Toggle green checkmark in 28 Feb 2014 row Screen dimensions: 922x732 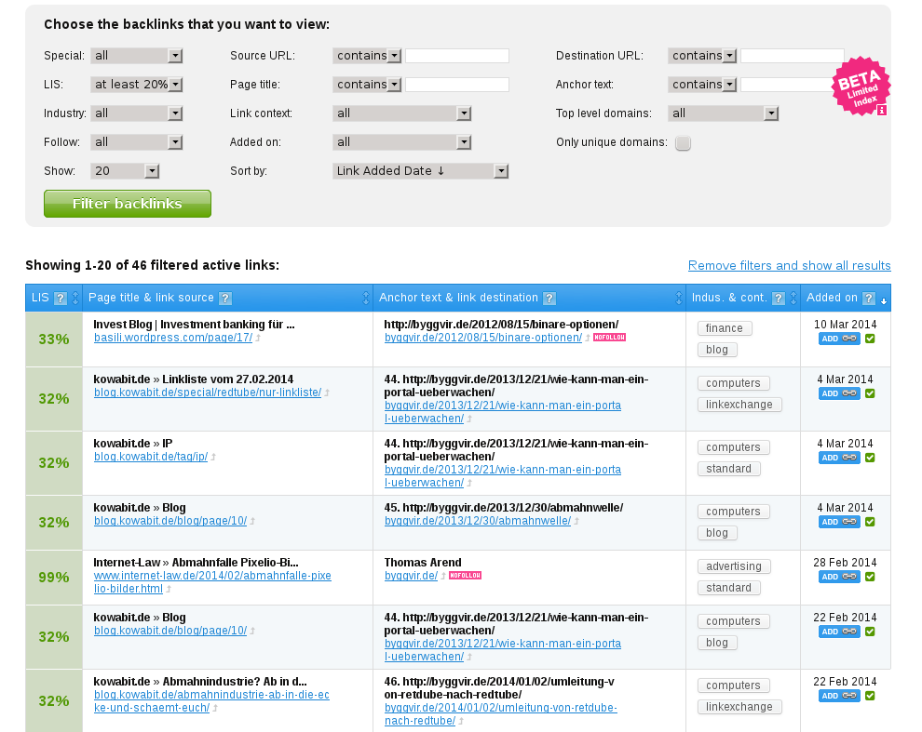tap(870, 577)
